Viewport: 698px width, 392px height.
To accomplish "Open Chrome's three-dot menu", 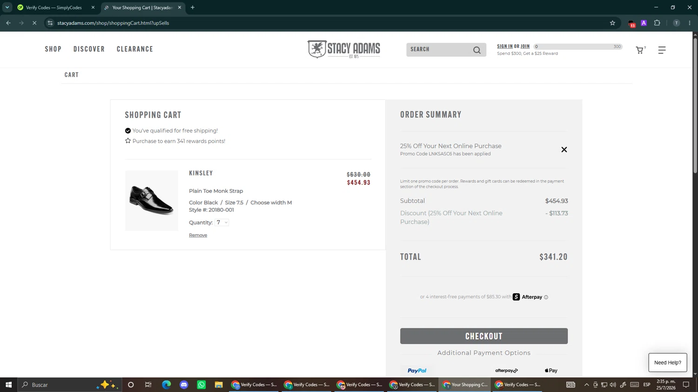I will point(690,23).
